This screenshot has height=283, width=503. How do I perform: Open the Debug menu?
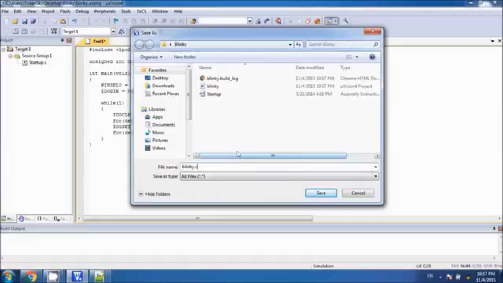[x=82, y=11]
